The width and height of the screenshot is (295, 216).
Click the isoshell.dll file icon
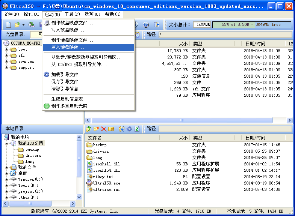[x=90, y=164]
